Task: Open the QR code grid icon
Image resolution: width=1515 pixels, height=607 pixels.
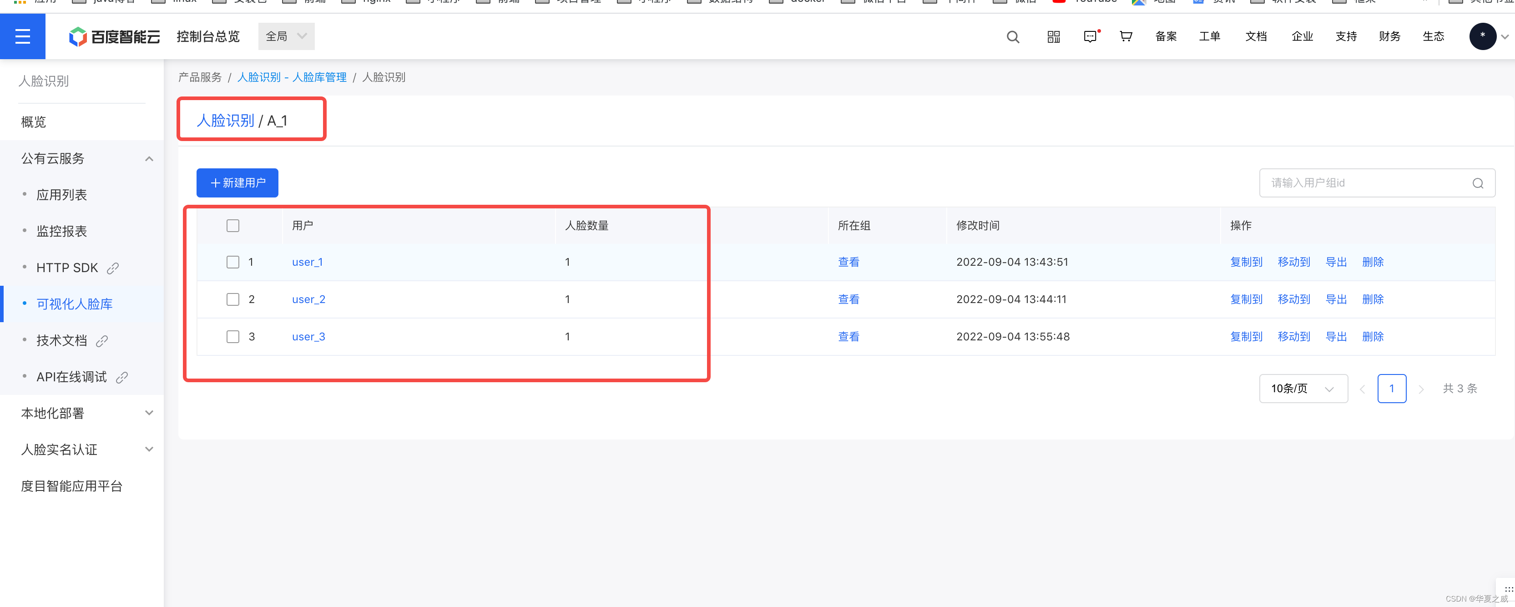Action: click(1053, 36)
